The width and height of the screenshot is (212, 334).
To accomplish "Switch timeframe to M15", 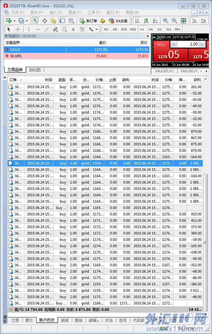I will [x=124, y=29].
